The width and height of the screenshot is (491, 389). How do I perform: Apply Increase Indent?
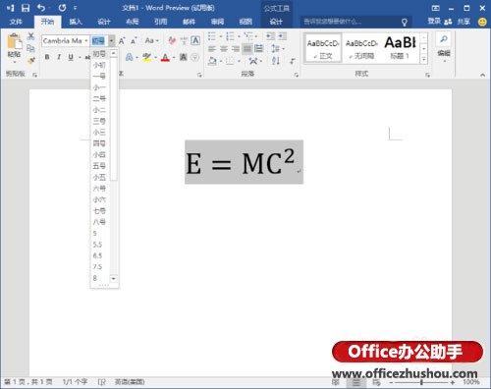click(x=282, y=36)
